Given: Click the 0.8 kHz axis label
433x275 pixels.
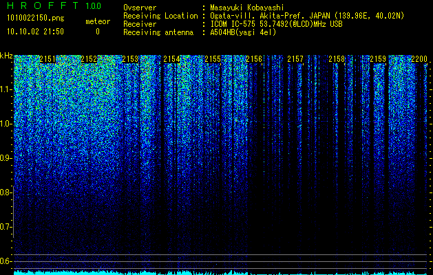Looking at the screenshot, I should 6,192.
